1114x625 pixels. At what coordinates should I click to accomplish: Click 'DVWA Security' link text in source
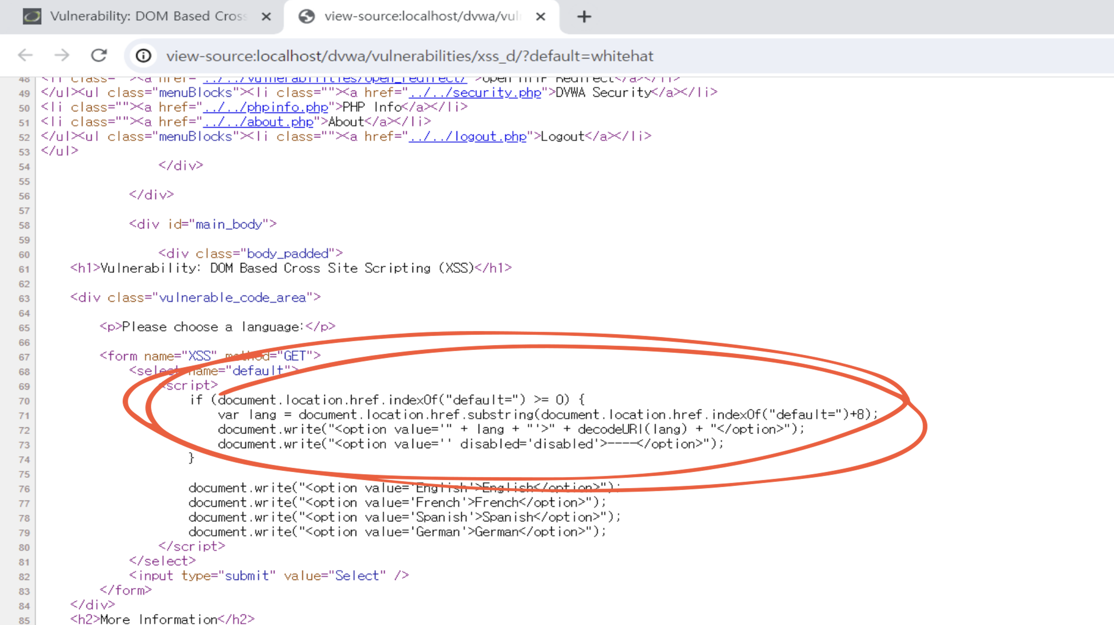point(603,92)
